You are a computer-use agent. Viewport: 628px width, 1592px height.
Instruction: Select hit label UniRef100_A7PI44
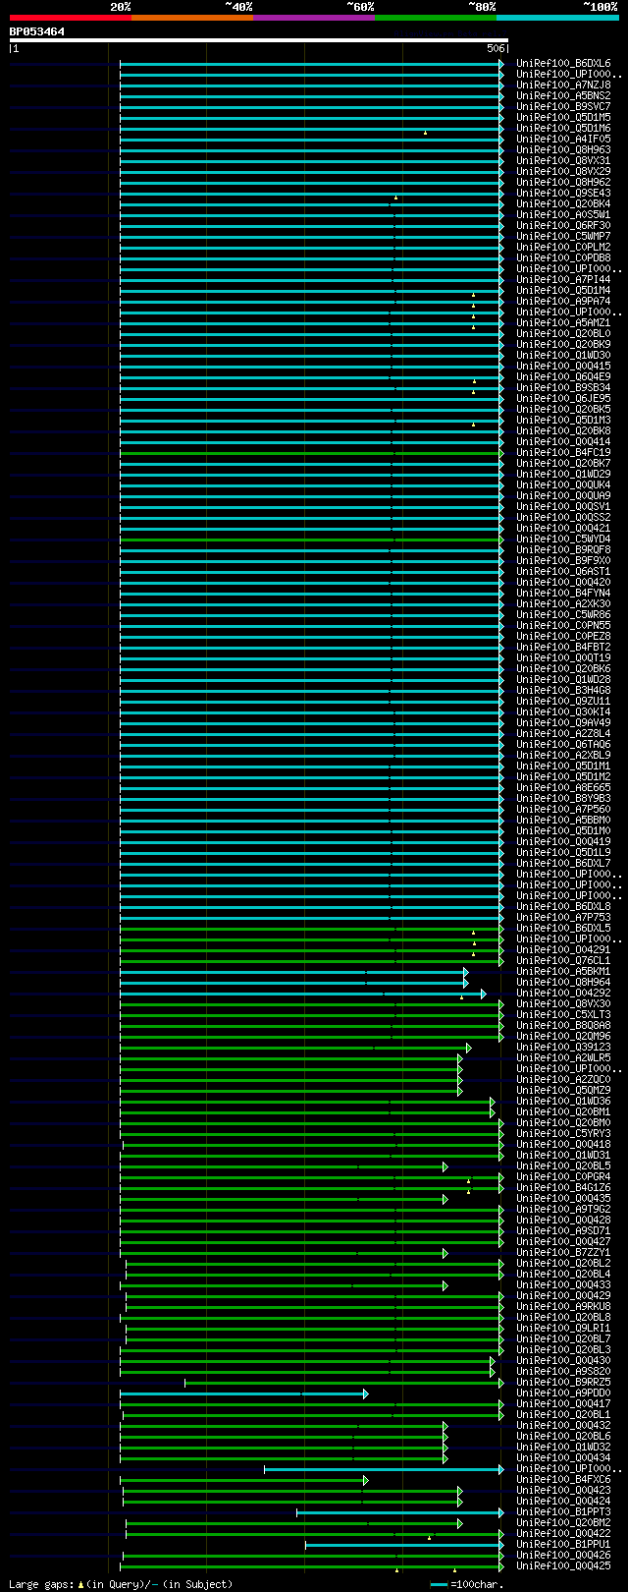coord(563,280)
